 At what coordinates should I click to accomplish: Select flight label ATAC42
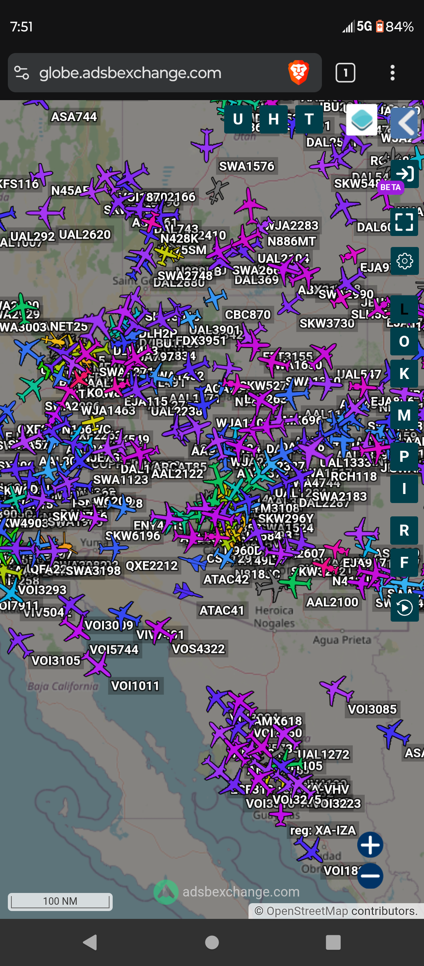coord(226,579)
